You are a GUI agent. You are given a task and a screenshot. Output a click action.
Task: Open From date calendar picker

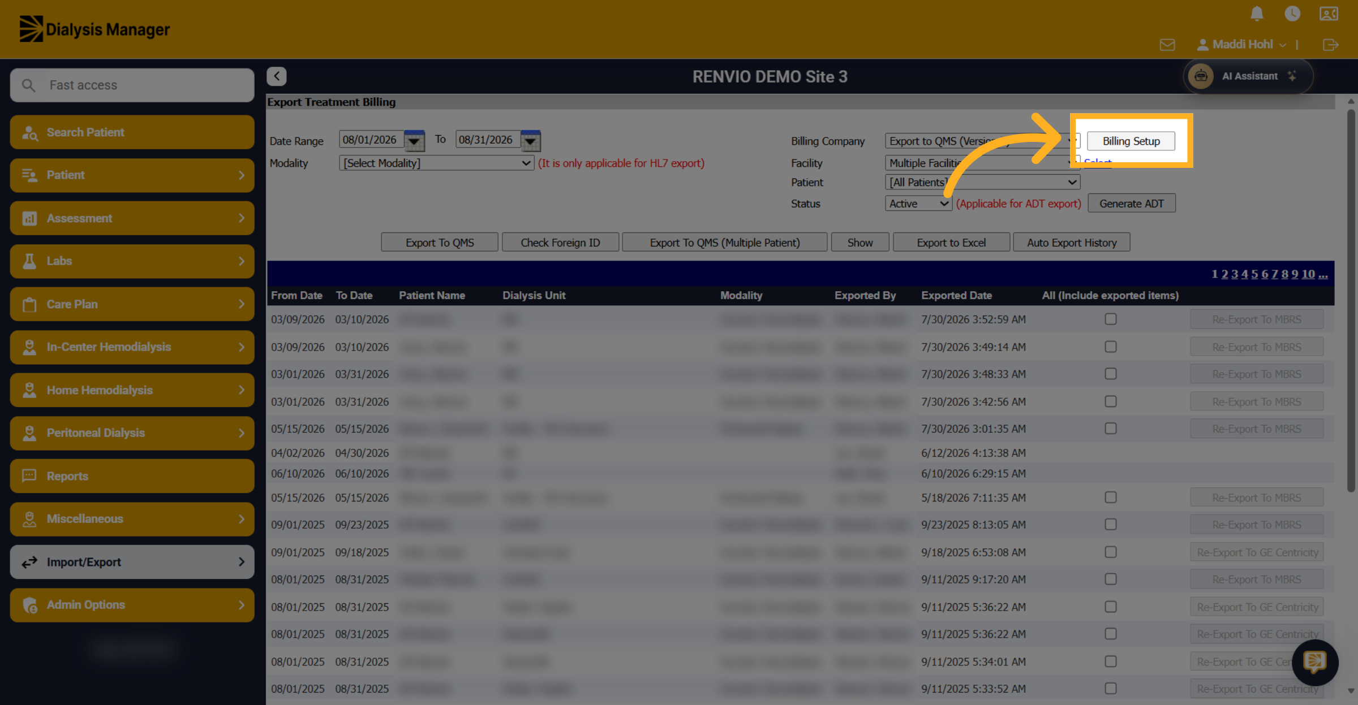pyautogui.click(x=414, y=140)
